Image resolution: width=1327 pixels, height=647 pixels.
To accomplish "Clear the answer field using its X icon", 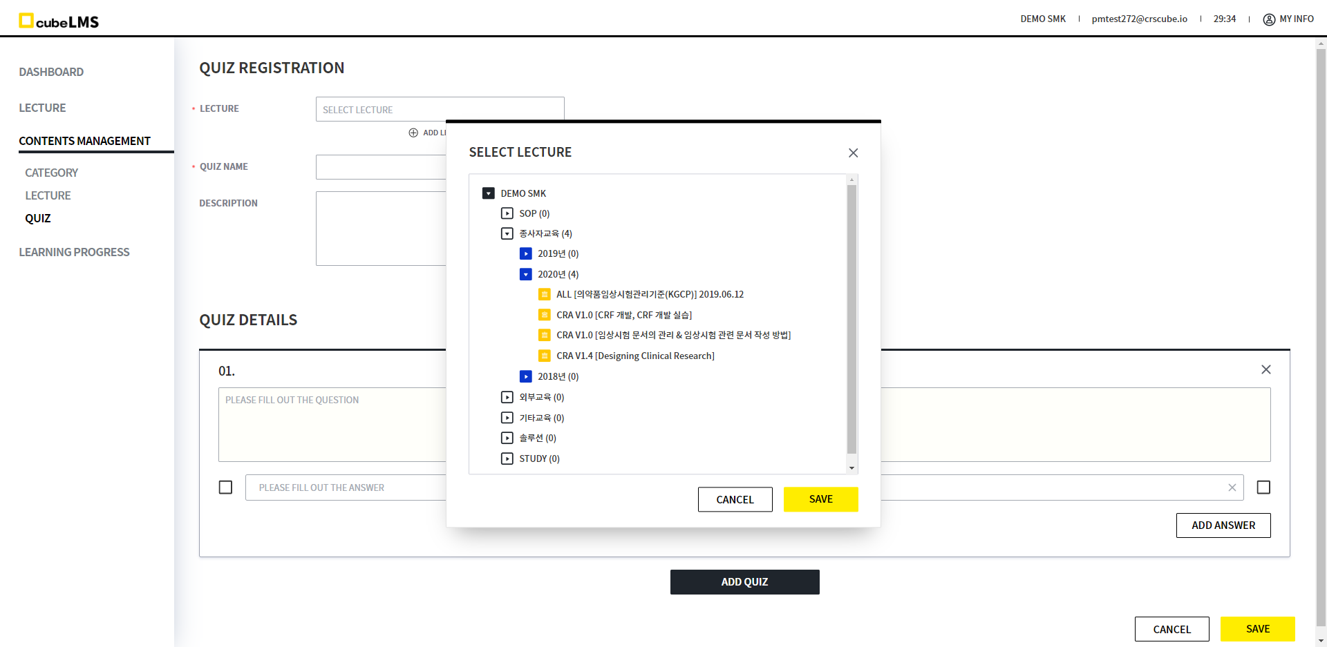I will 1232,487.
